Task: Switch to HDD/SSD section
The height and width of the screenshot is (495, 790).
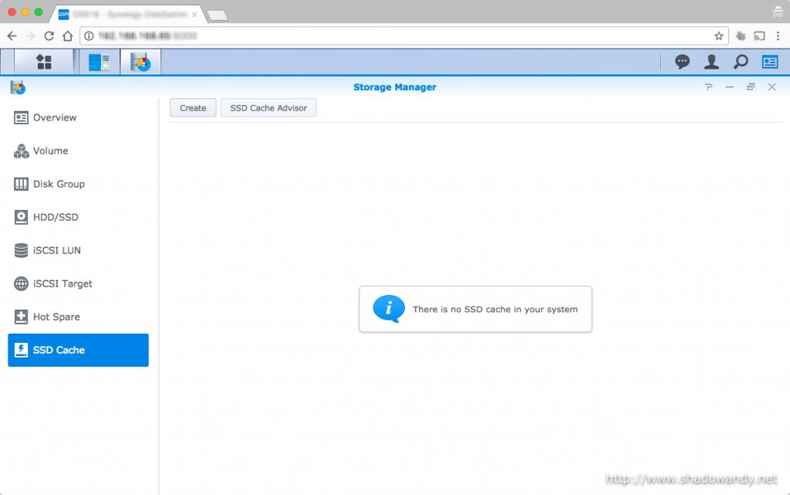Action: [x=56, y=217]
